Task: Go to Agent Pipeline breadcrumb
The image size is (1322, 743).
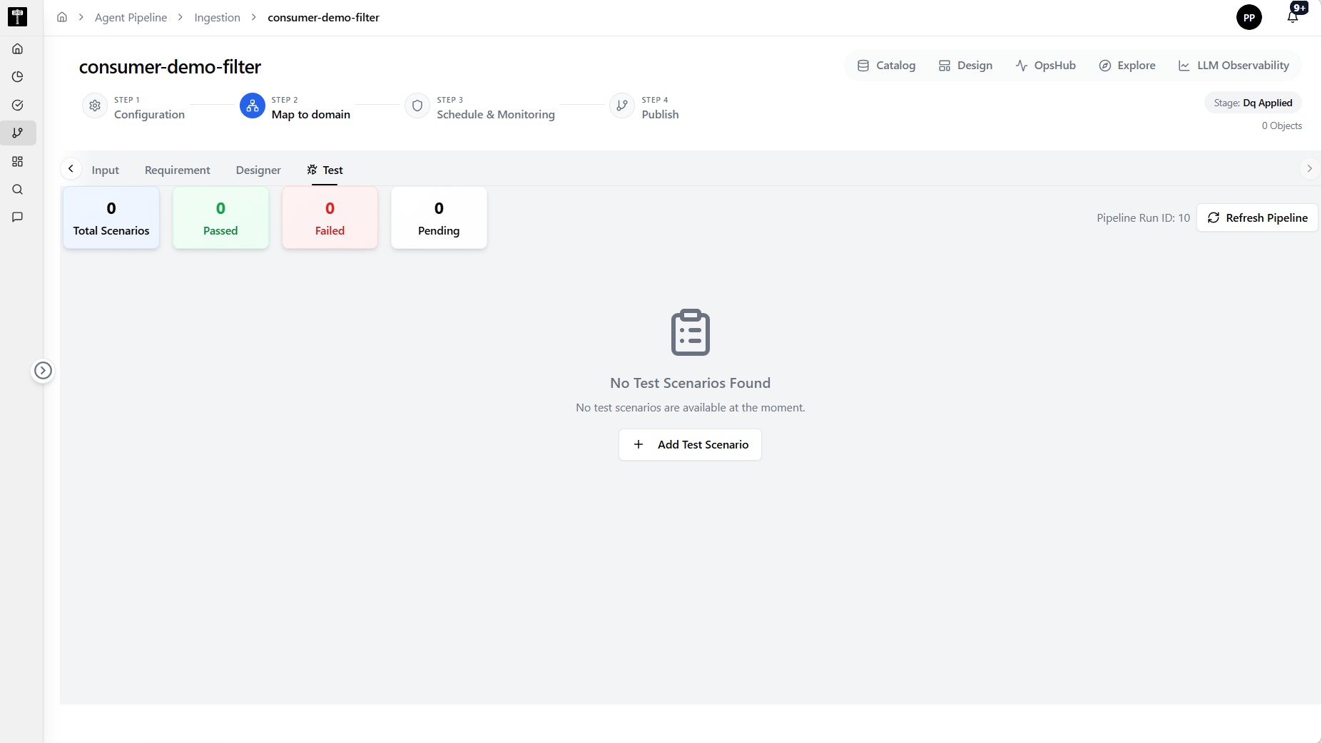Action: (131, 17)
